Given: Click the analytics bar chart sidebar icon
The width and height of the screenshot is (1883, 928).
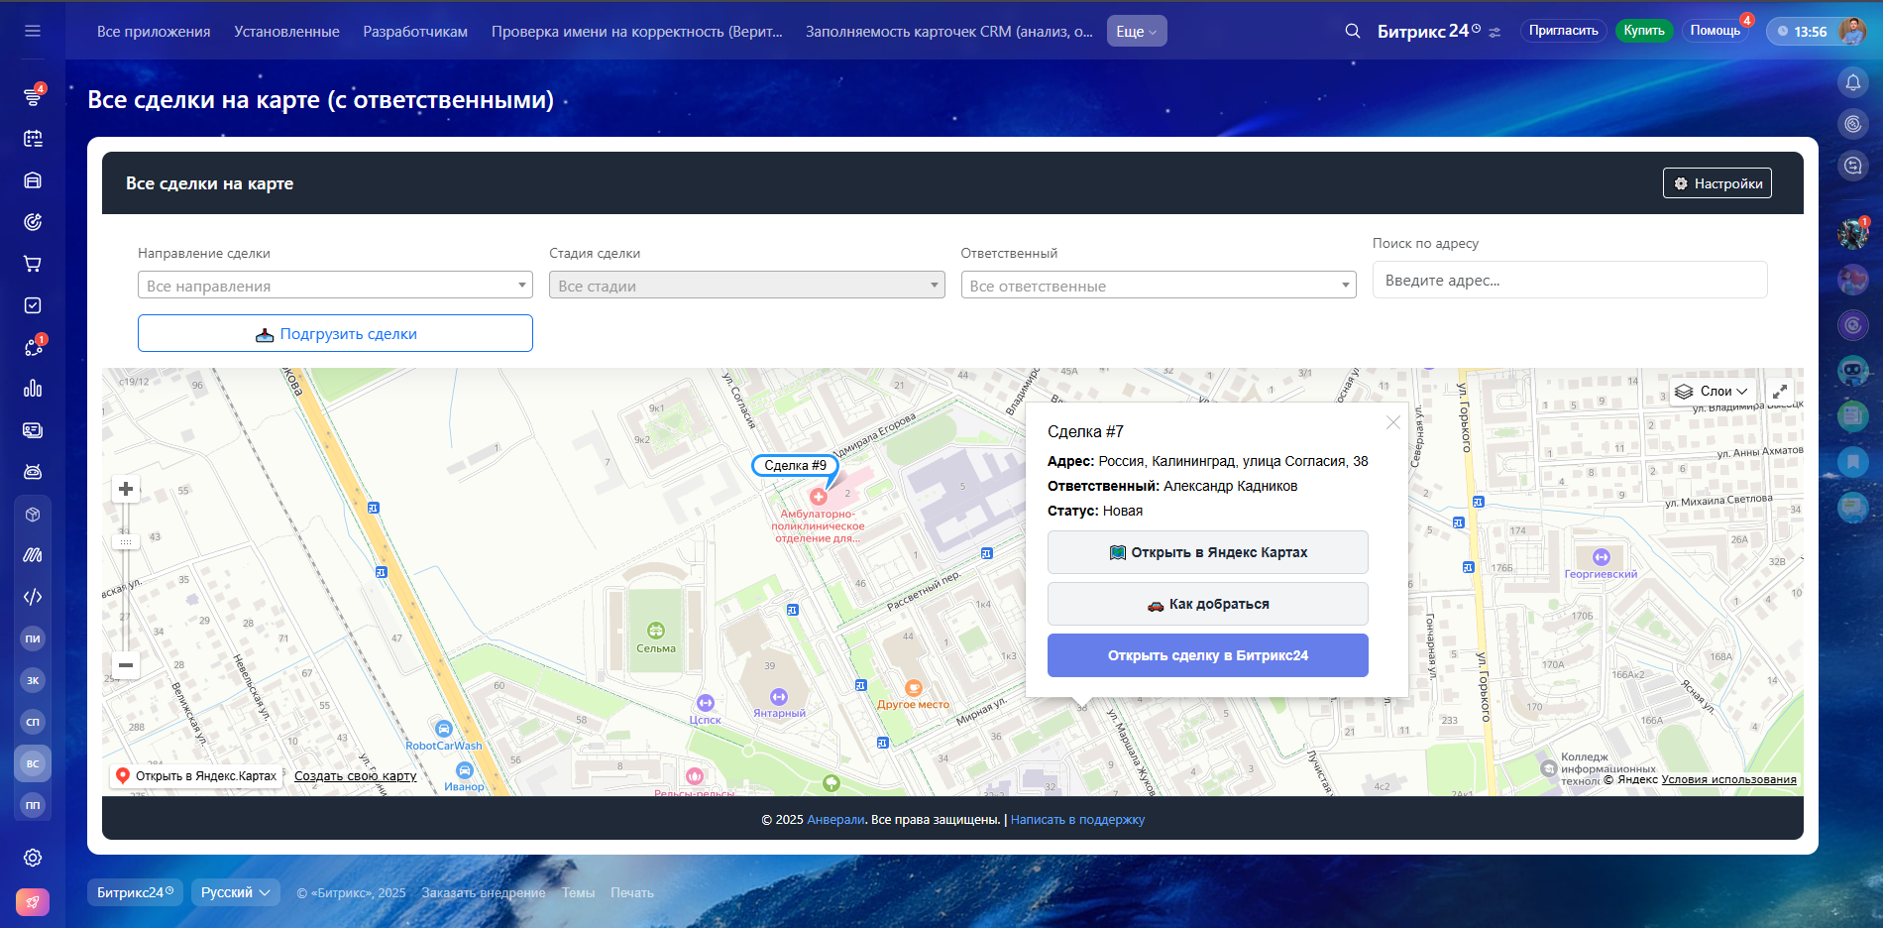Looking at the screenshot, I should 33,388.
